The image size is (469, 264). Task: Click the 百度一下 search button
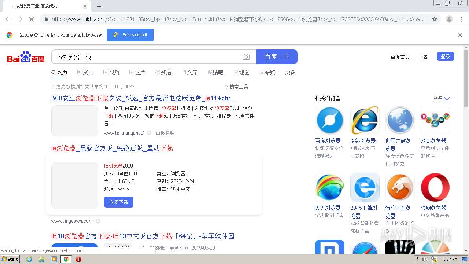tap(277, 57)
